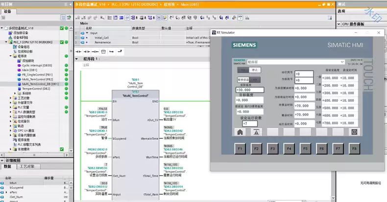Click the actual temperature field +30.000
Image resolution: width=387 pixels, height=202 pixels.
(x=250, y=90)
